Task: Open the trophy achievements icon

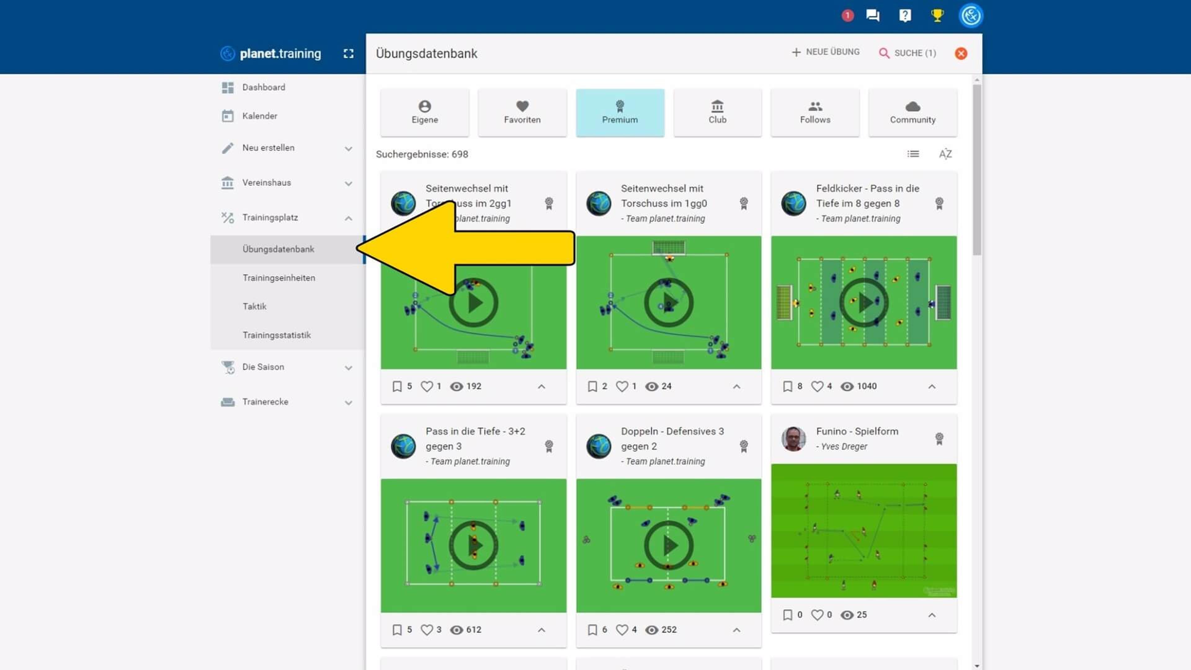Action: point(937,16)
